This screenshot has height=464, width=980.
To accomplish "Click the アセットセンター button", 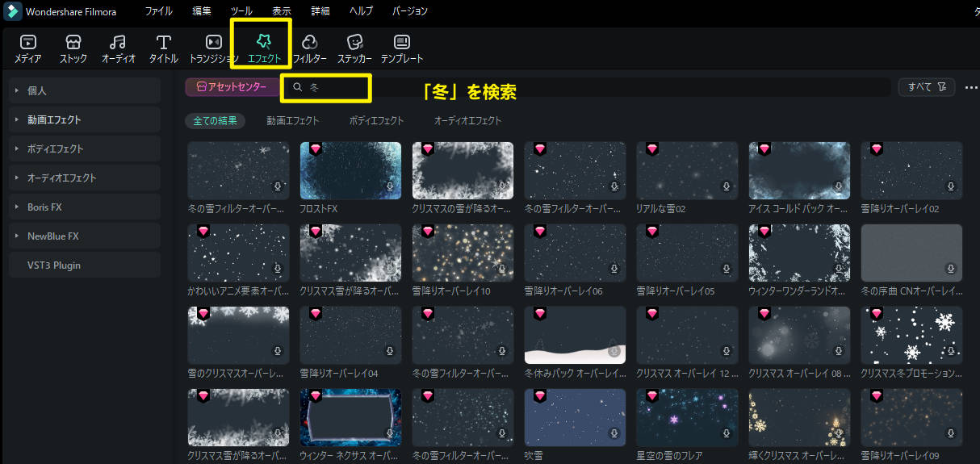I will [x=232, y=87].
